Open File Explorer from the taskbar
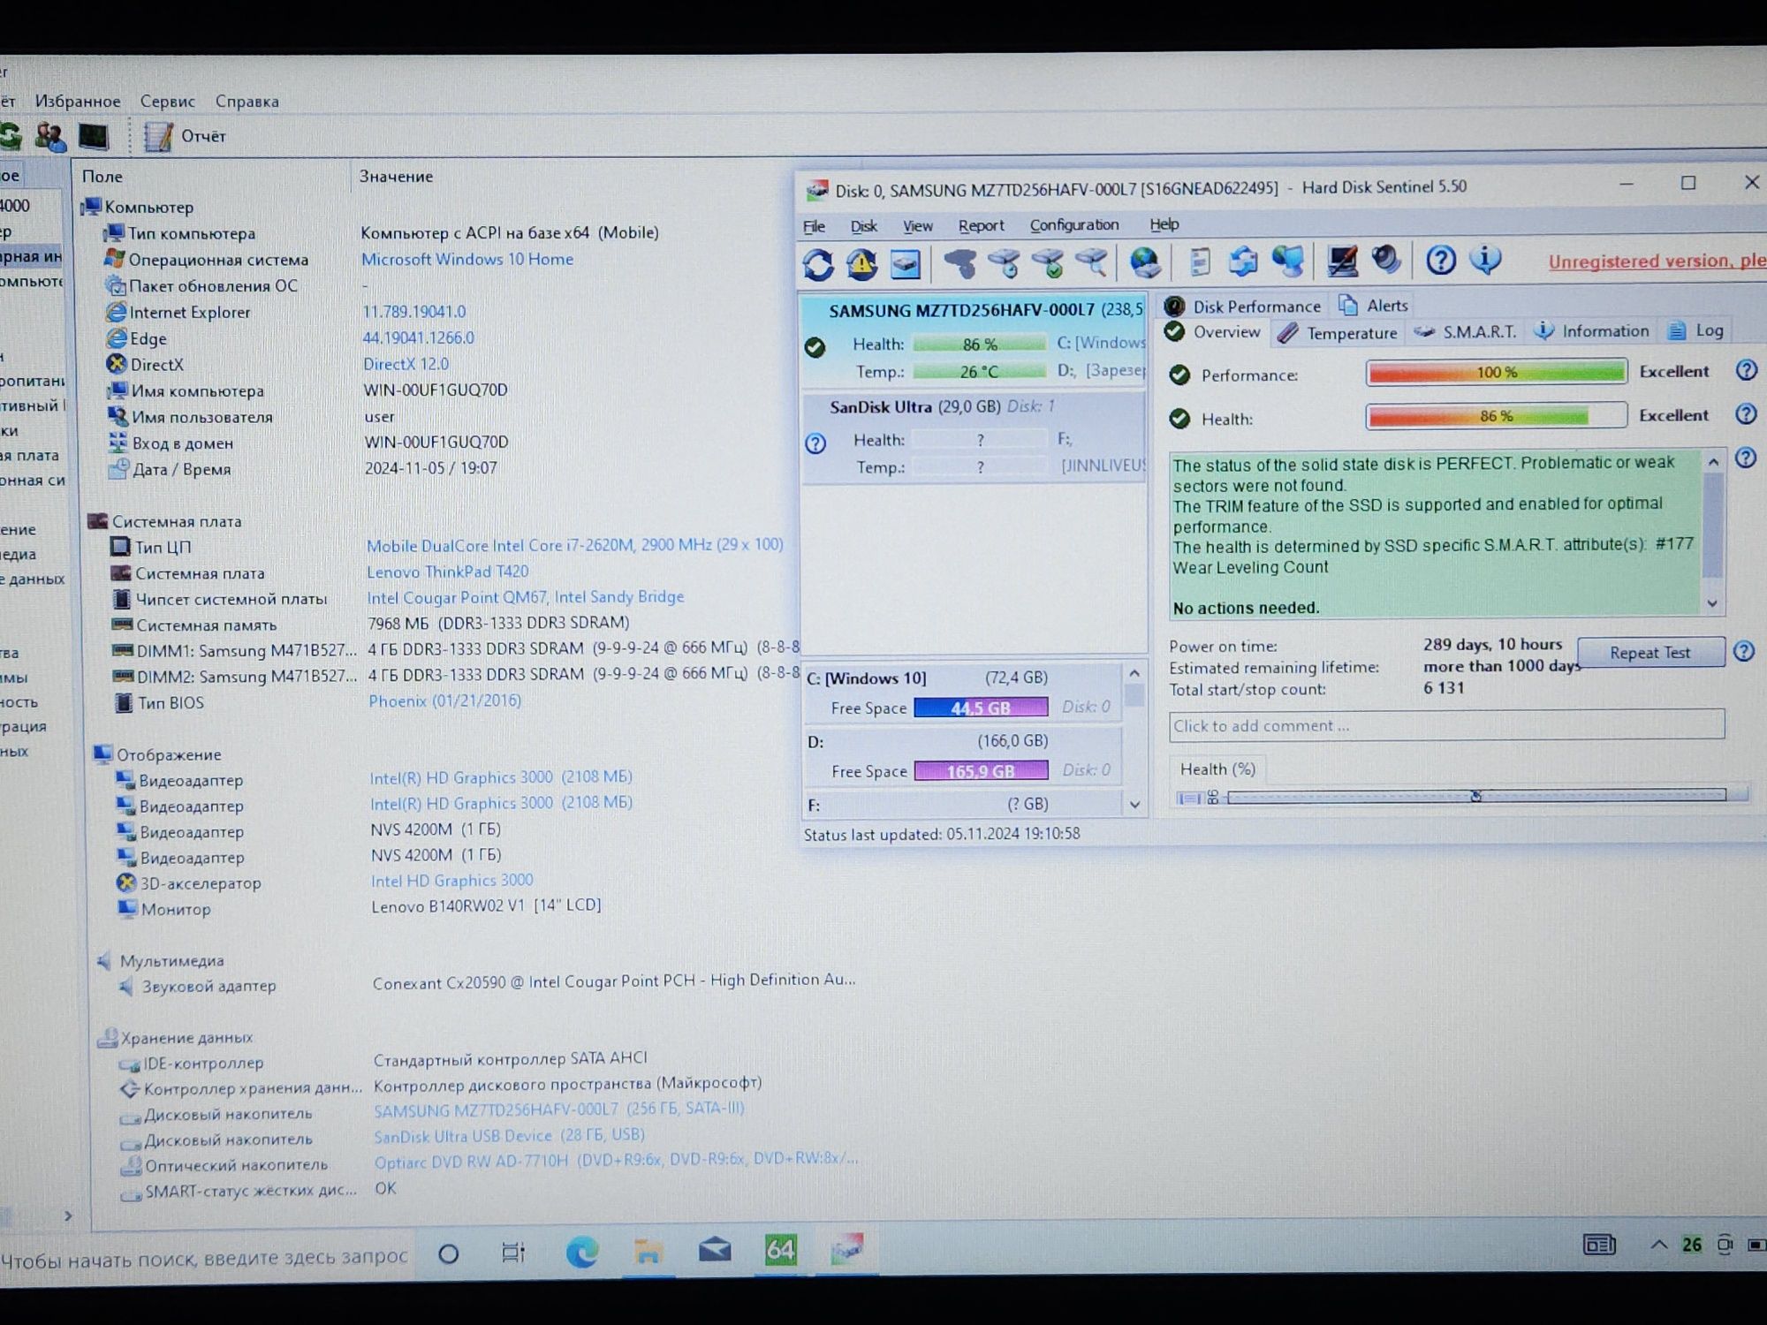1767x1325 pixels. click(648, 1251)
